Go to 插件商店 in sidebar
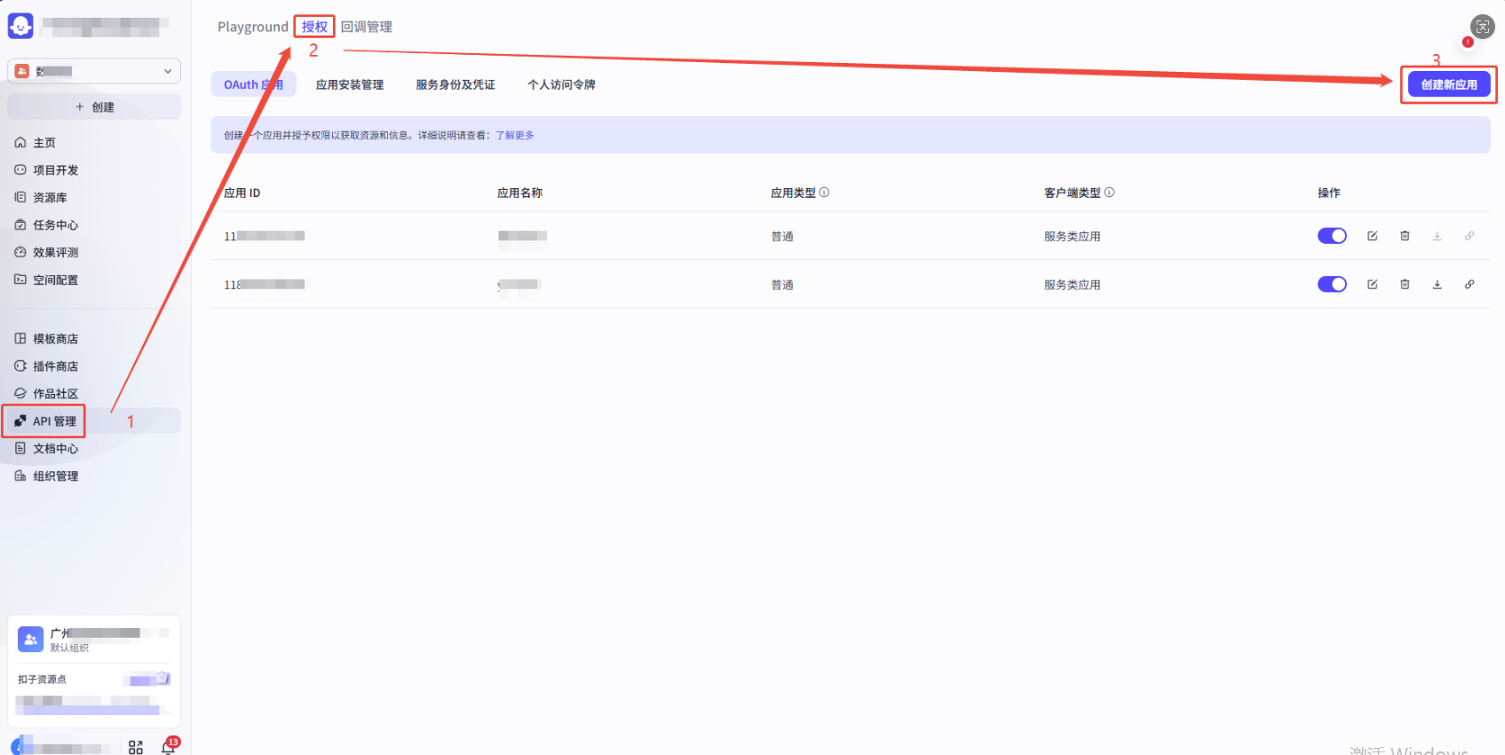Viewport: 1505px width, 755px height. [x=55, y=366]
